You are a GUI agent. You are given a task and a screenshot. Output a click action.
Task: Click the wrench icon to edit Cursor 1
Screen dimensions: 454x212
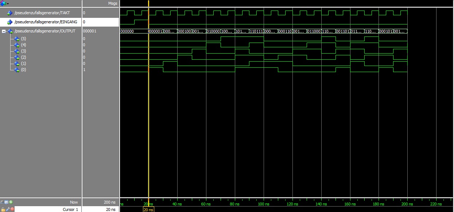[7, 209]
